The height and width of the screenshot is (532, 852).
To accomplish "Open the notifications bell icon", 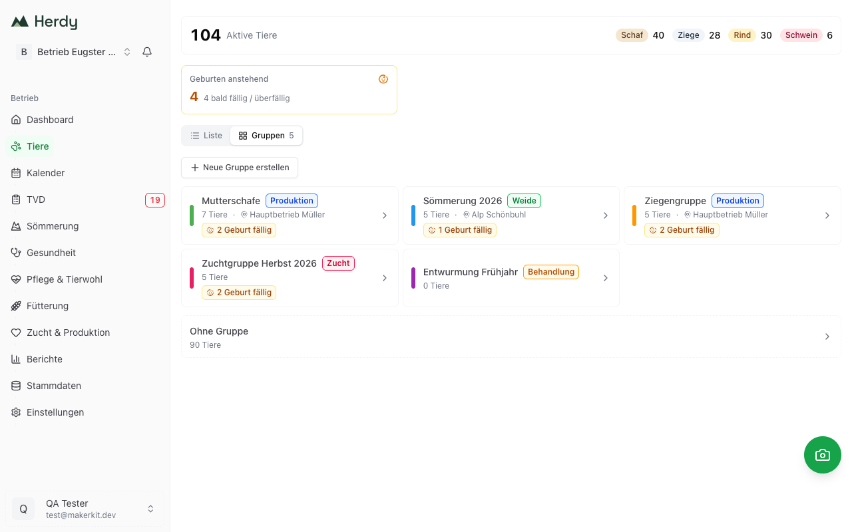I will (147, 52).
